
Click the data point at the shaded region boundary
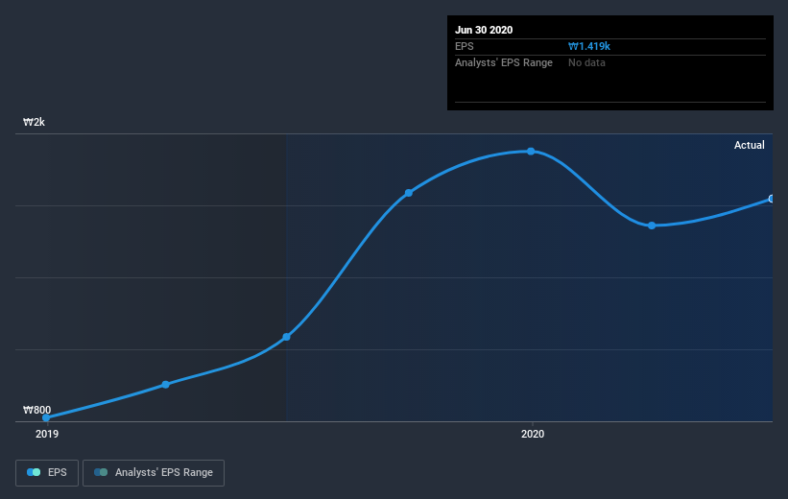click(x=286, y=337)
